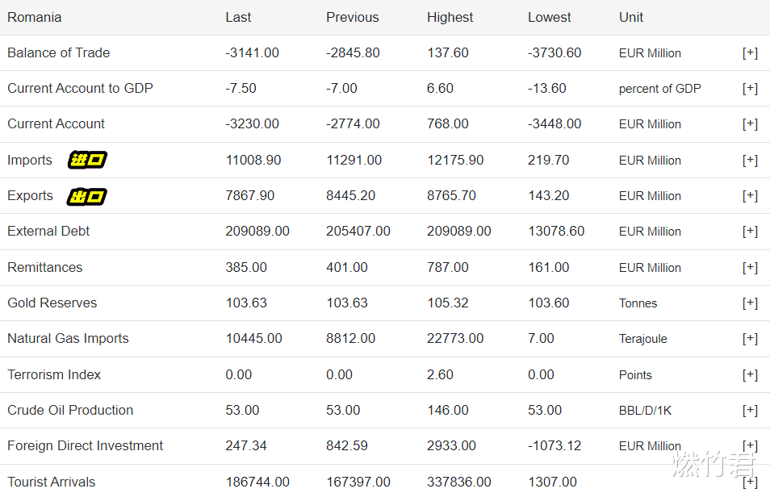This screenshot has height=497, width=770.
Task: Open the Imports indicator link
Action: coord(30,161)
